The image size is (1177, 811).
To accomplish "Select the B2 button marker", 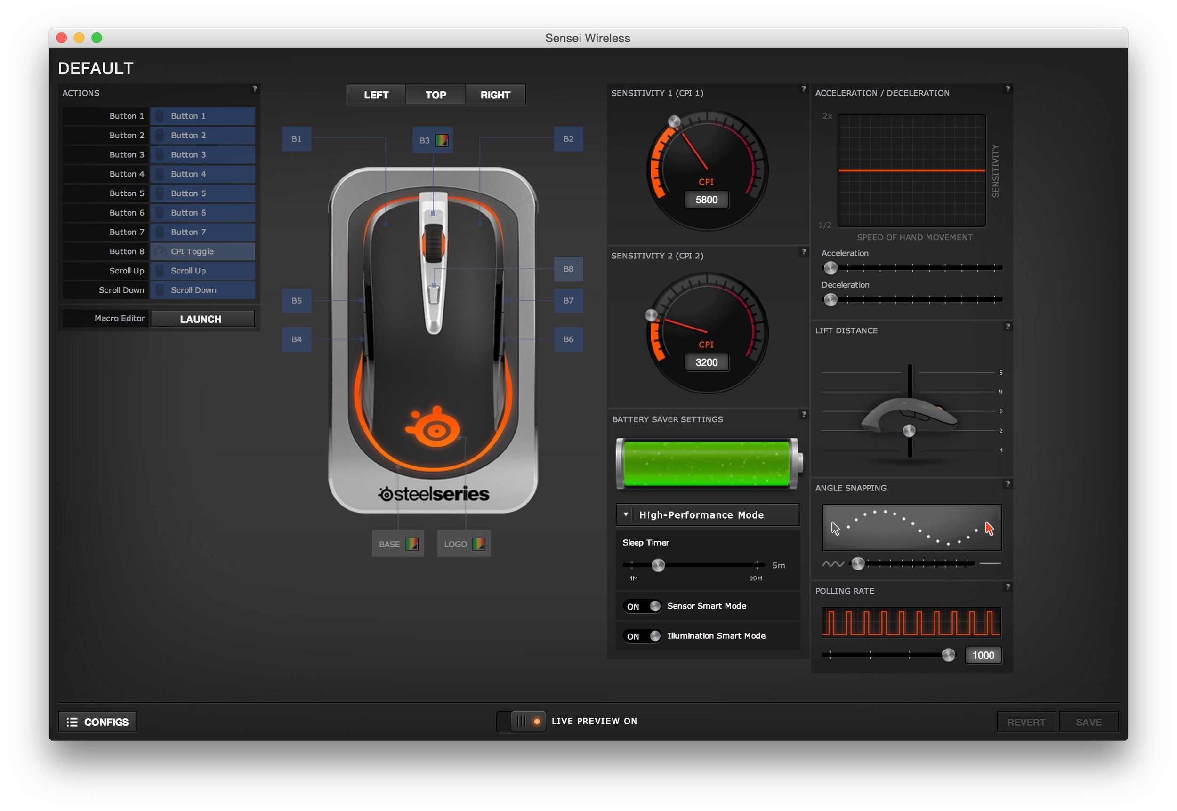I will 568,139.
